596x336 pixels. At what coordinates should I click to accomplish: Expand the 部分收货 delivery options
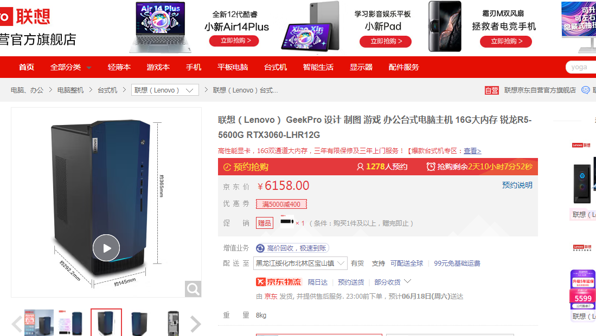[392, 282]
